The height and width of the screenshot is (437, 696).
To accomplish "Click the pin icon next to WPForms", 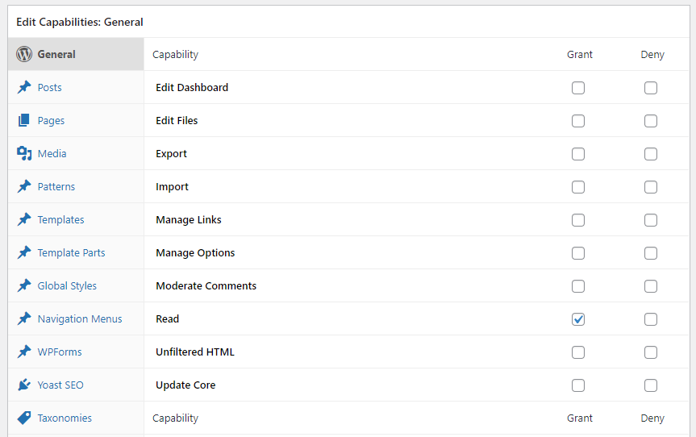I will 24,352.
